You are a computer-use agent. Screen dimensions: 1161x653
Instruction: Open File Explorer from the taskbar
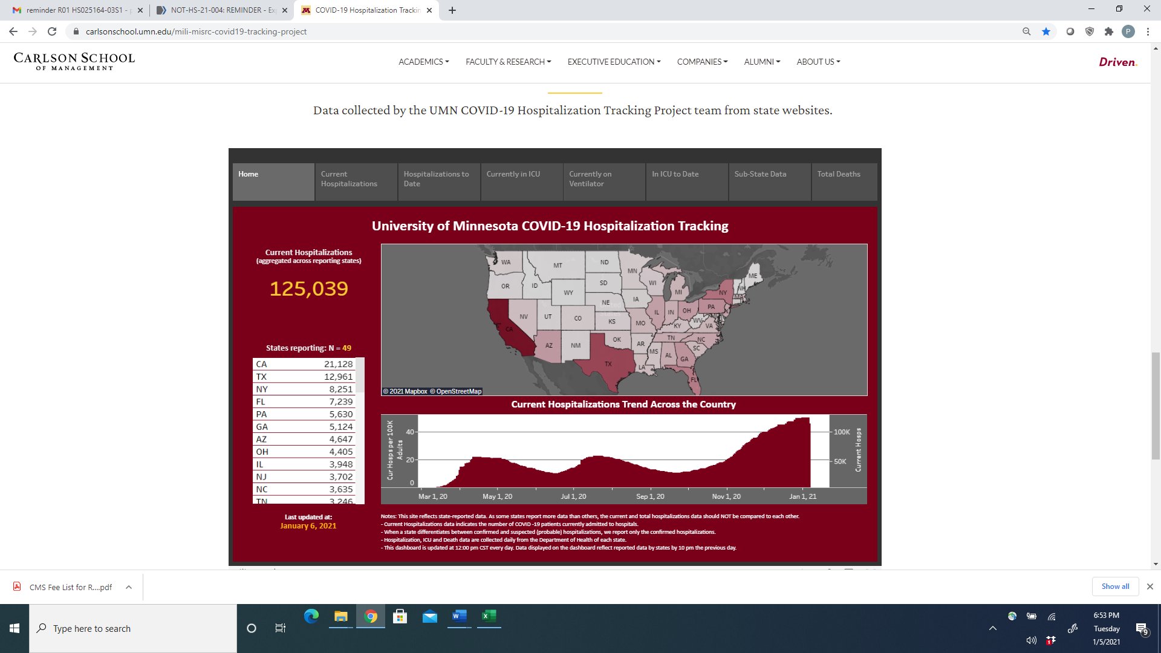[341, 617]
